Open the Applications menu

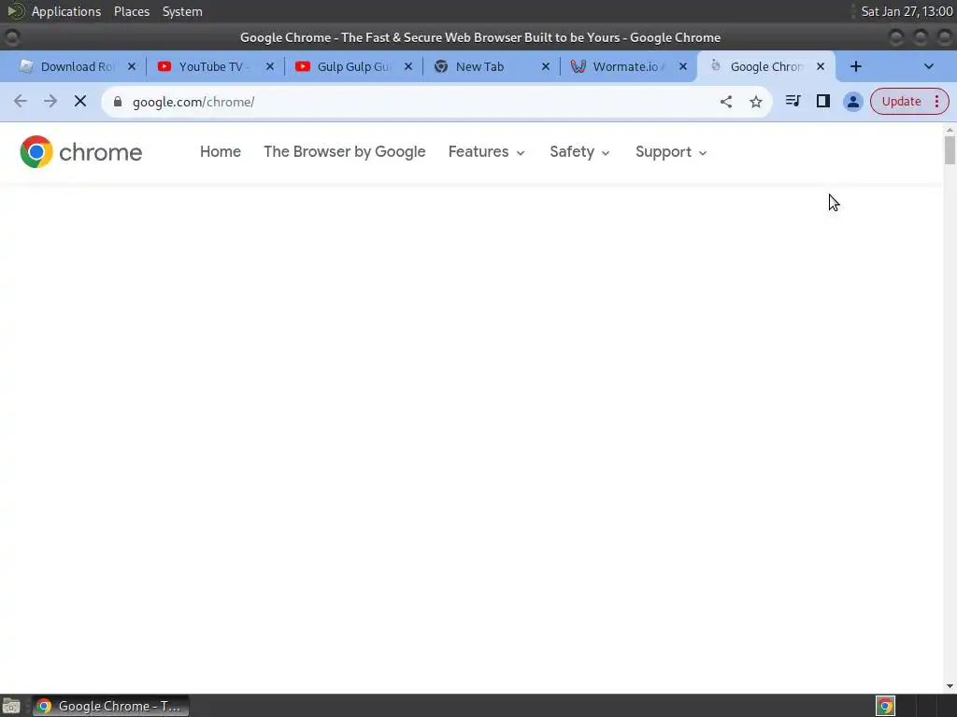click(x=66, y=11)
